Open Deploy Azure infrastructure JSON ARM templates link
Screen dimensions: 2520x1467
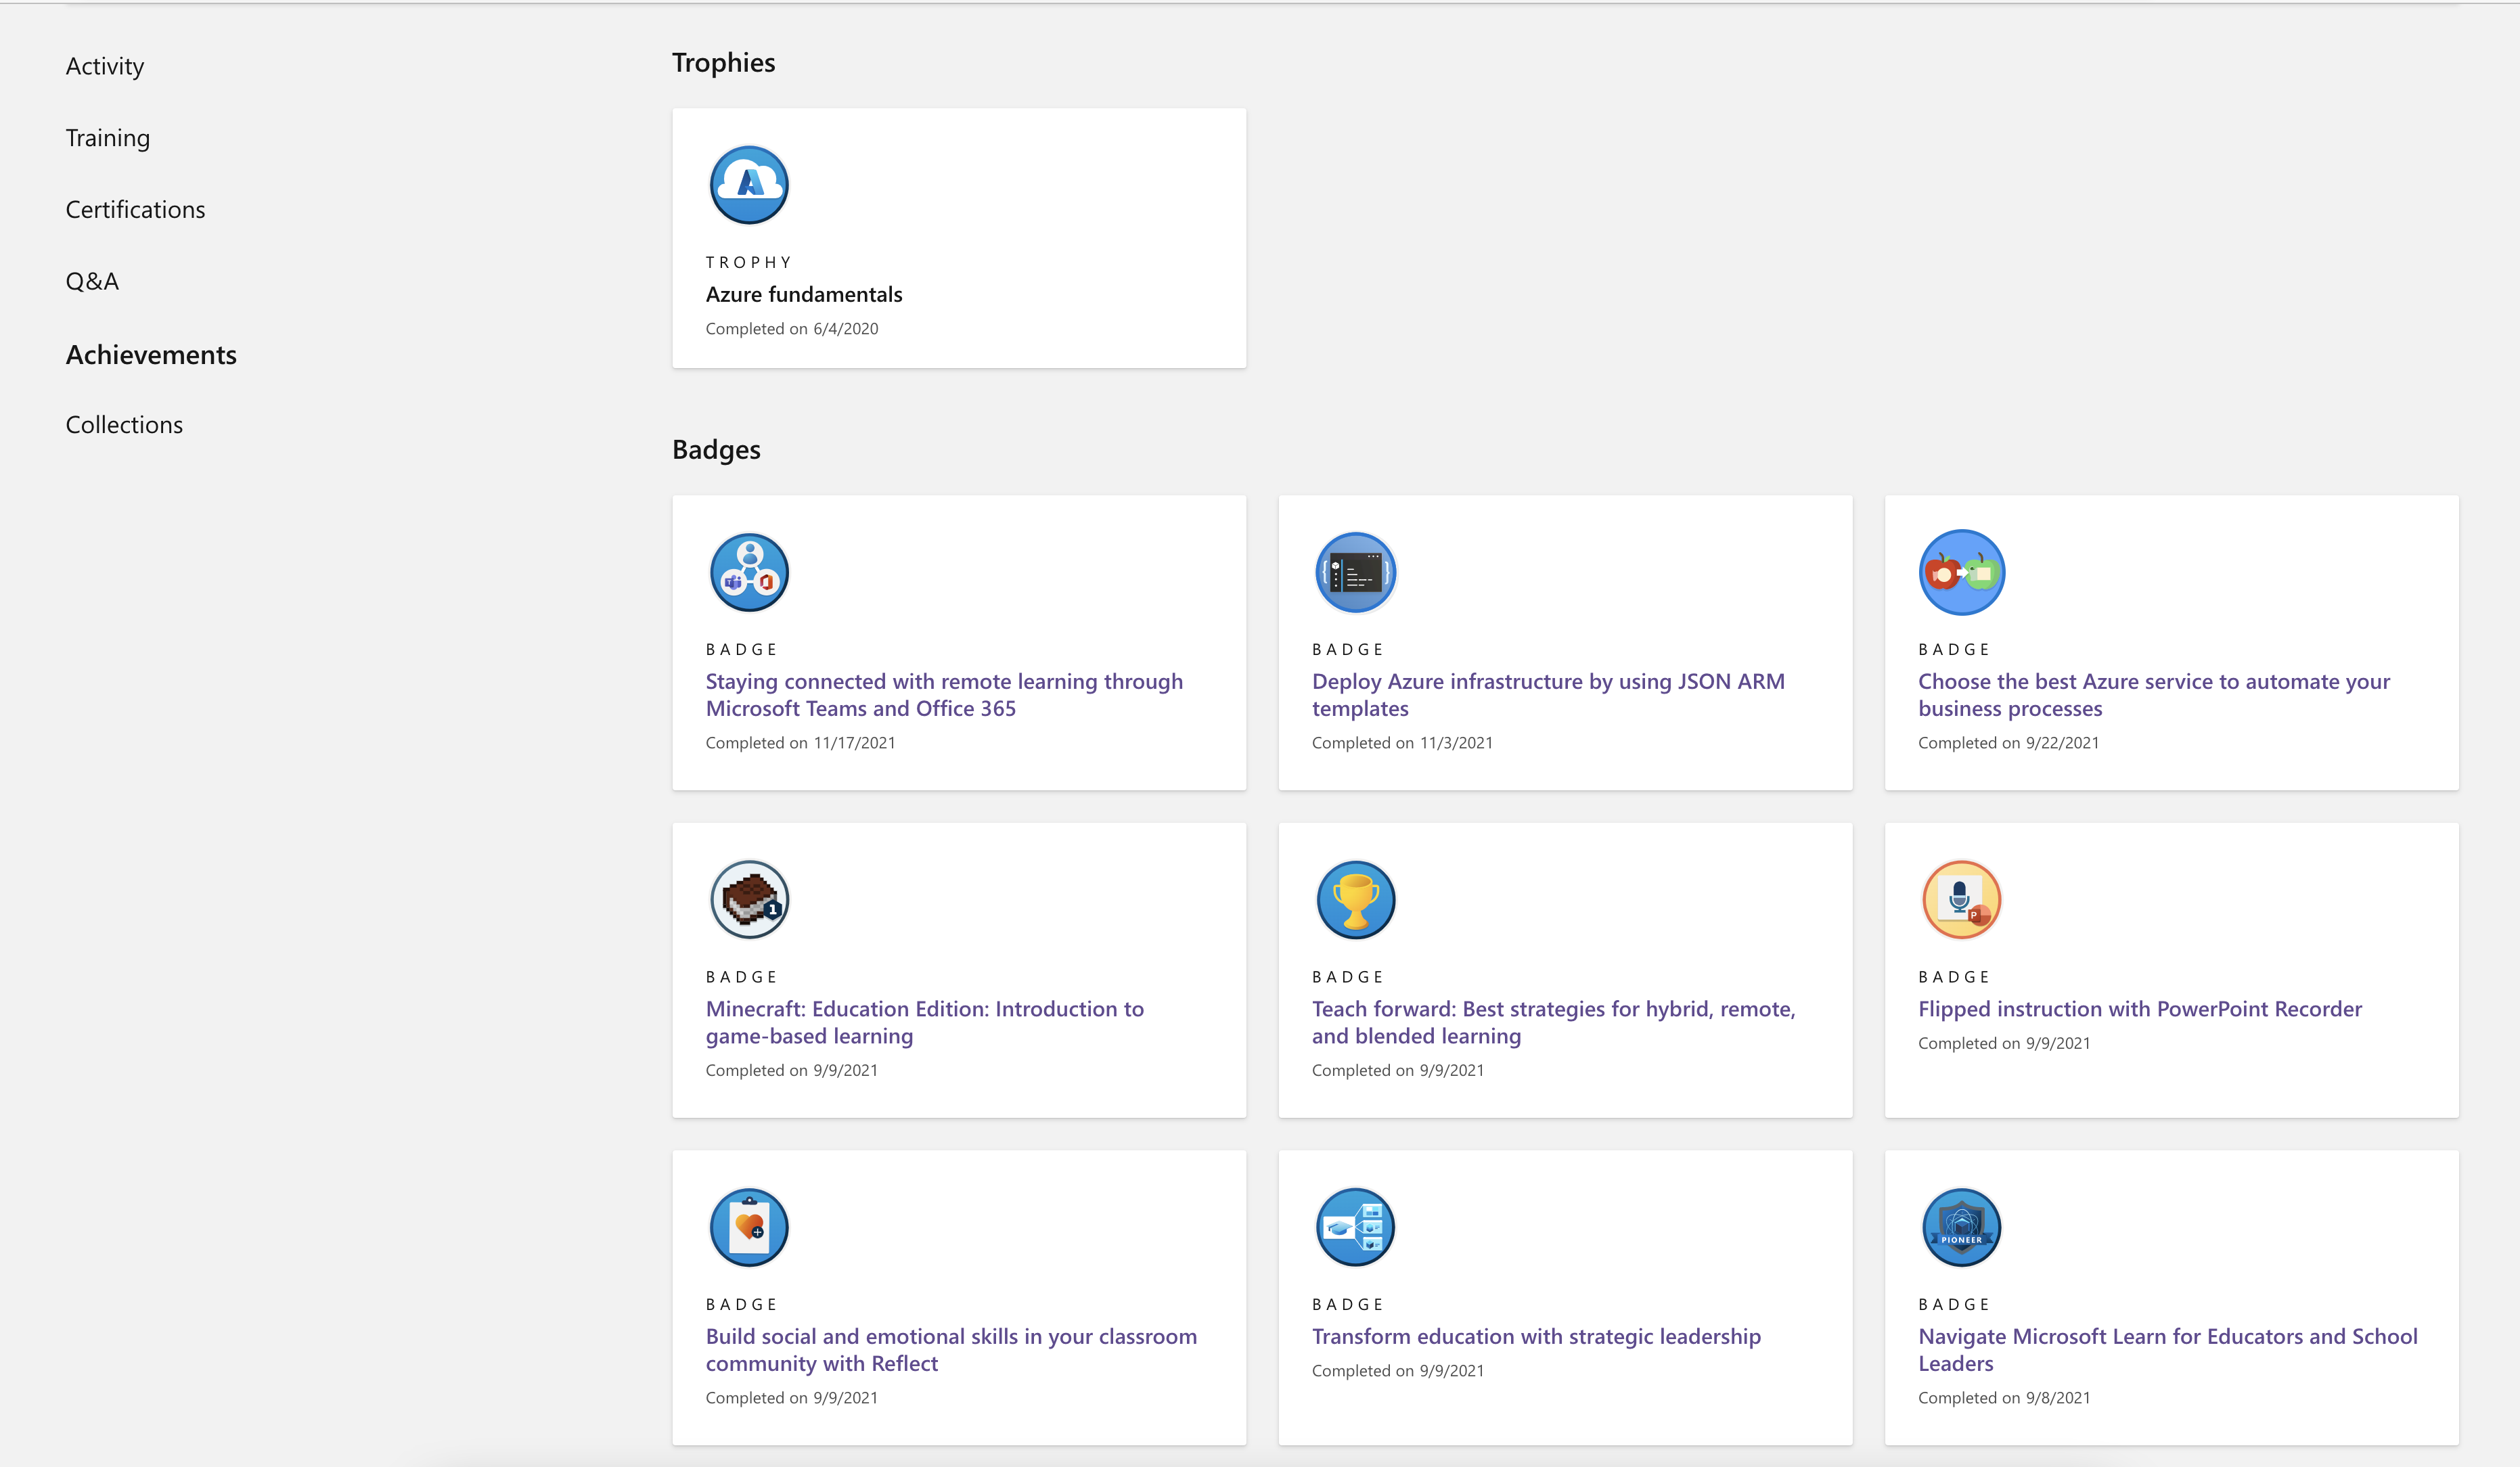[x=1548, y=695]
